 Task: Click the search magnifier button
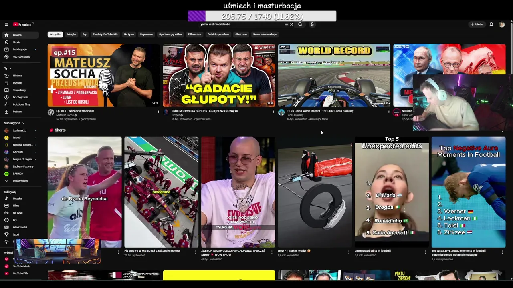point(300,24)
